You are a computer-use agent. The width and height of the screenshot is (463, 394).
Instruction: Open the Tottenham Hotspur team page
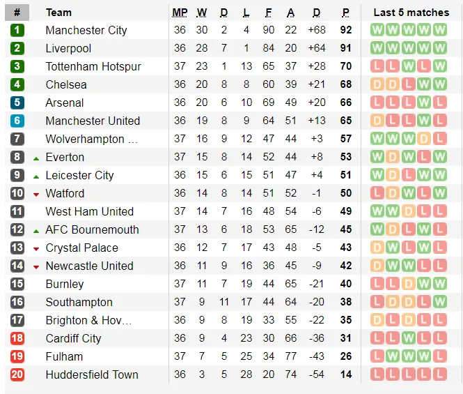click(93, 66)
